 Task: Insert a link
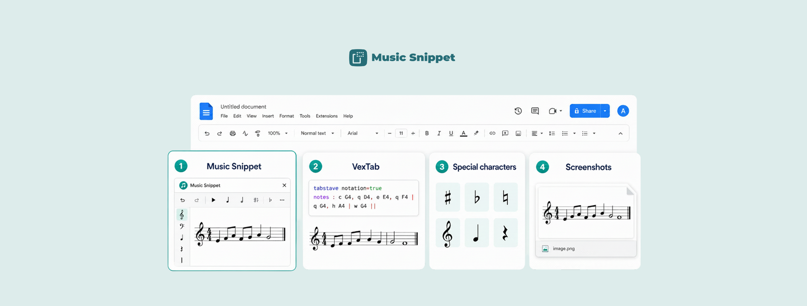pyautogui.click(x=492, y=133)
